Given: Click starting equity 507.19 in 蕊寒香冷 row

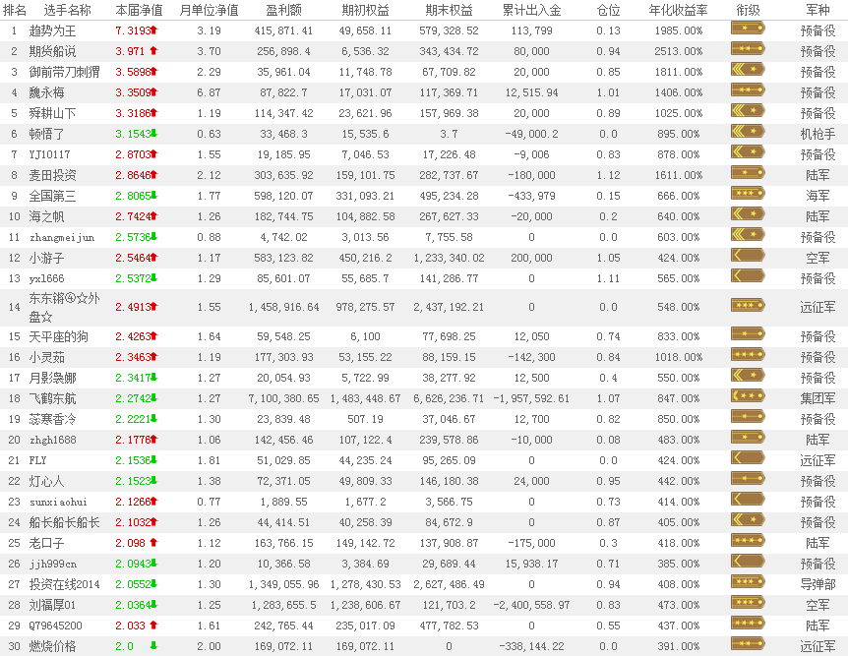Looking at the screenshot, I should (365, 419).
